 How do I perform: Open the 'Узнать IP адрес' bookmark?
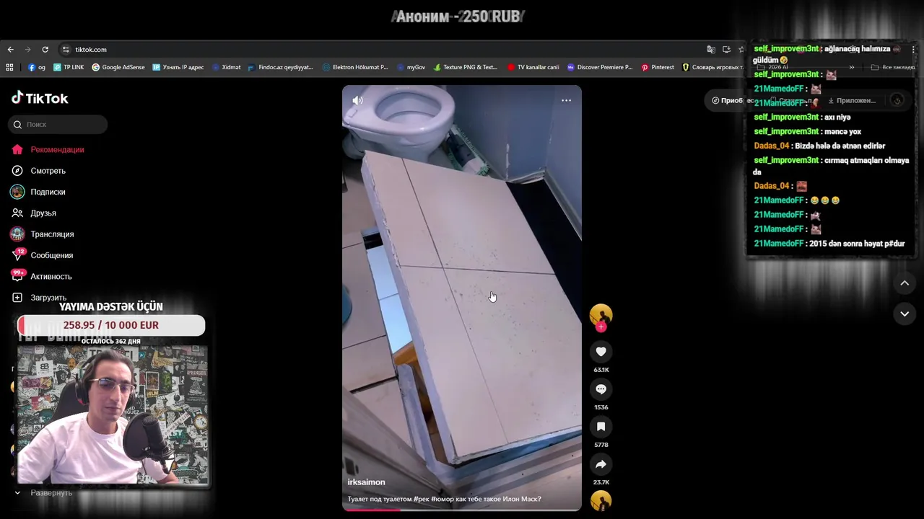click(178, 67)
